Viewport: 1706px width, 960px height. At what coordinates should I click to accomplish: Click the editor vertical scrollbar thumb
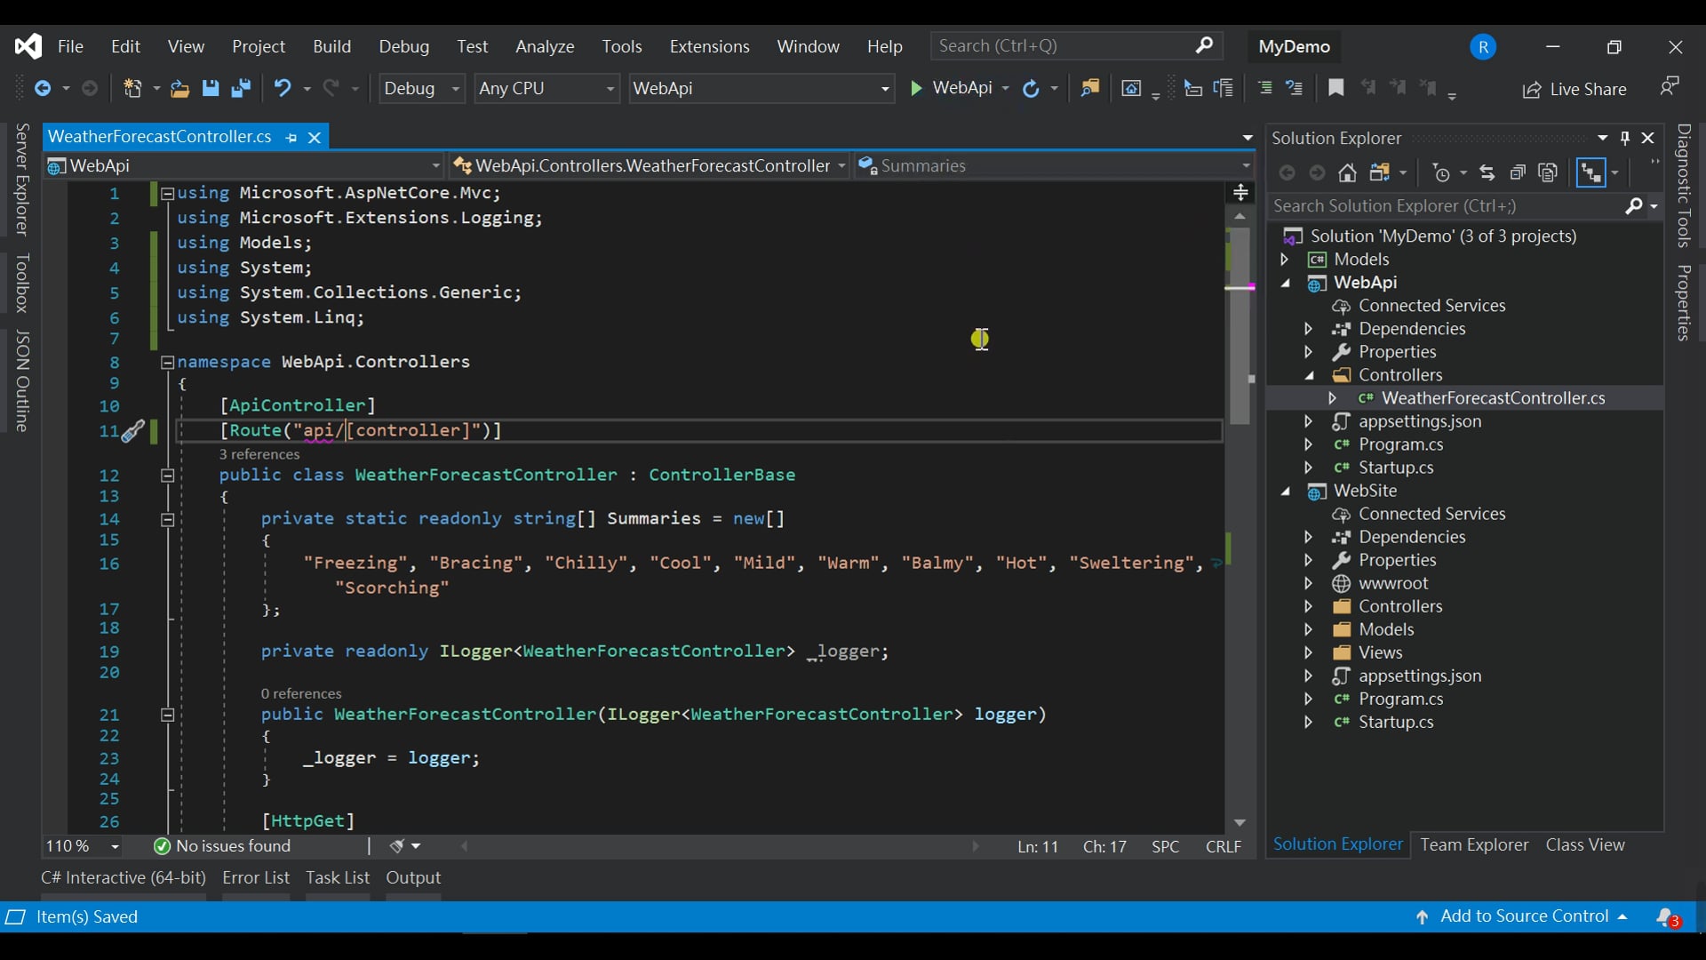point(1240,326)
